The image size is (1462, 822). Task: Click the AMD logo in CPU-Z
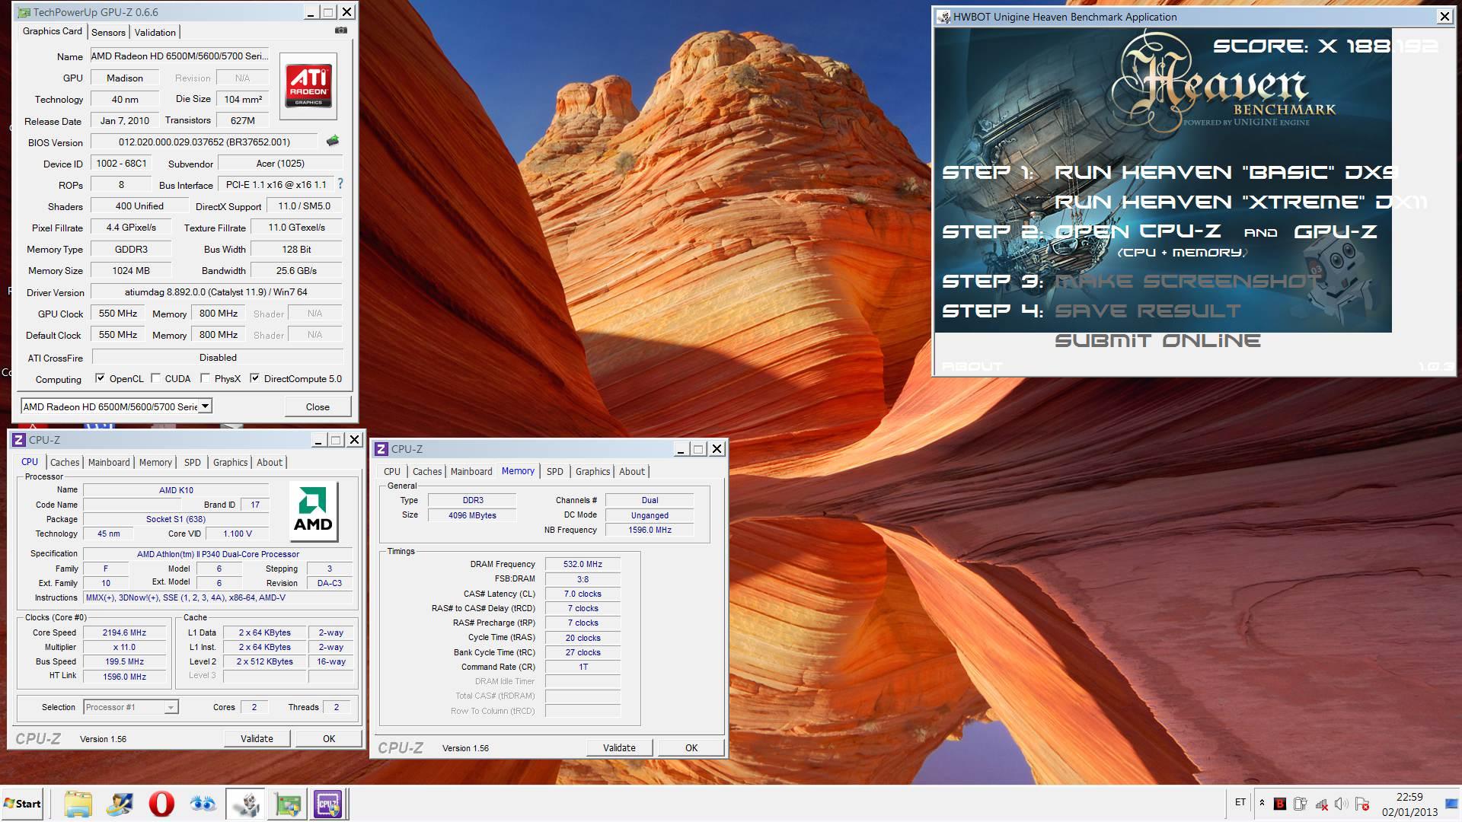coord(313,511)
